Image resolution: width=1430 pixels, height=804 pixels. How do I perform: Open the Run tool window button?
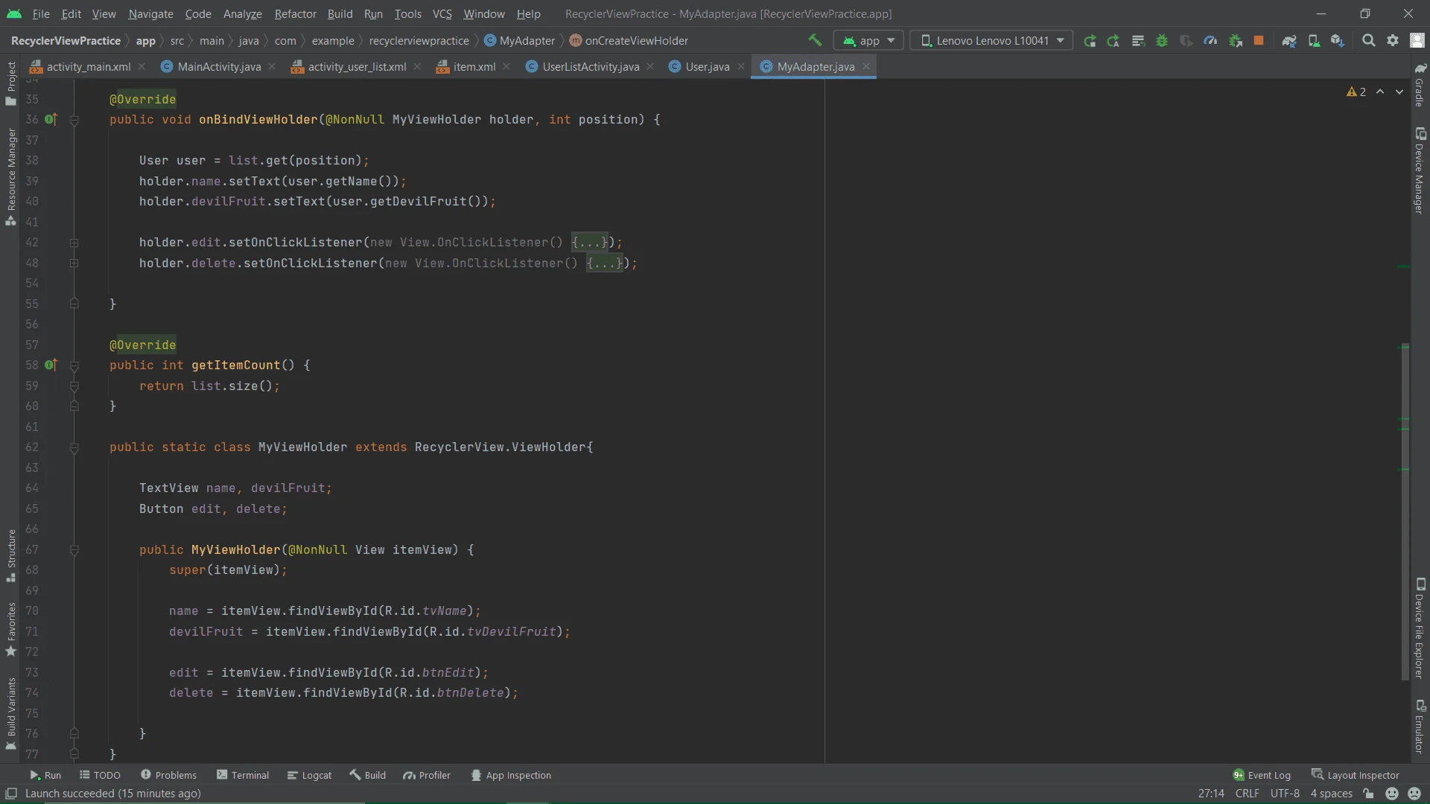(x=45, y=775)
